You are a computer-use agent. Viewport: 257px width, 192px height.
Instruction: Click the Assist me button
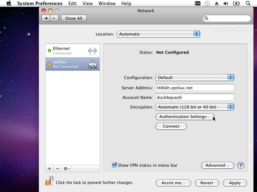point(173,183)
